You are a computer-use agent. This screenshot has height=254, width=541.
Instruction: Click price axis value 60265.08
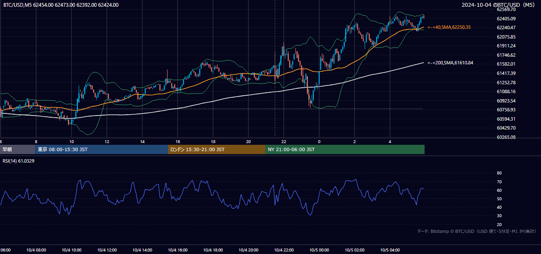pos(506,137)
